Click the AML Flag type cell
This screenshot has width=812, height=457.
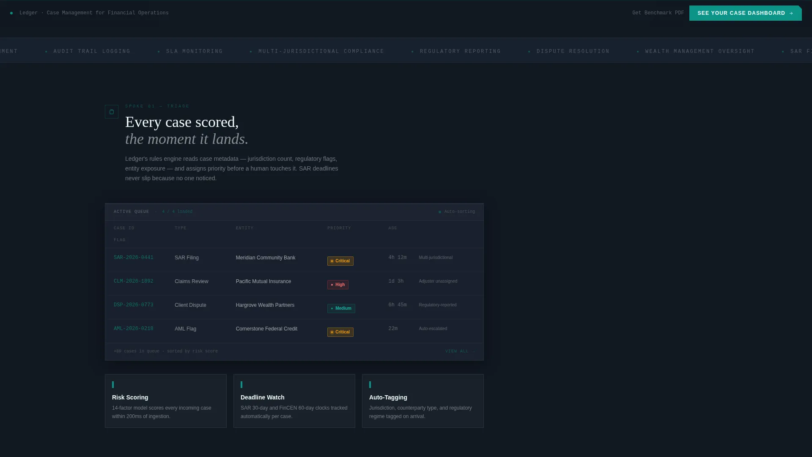point(186,329)
